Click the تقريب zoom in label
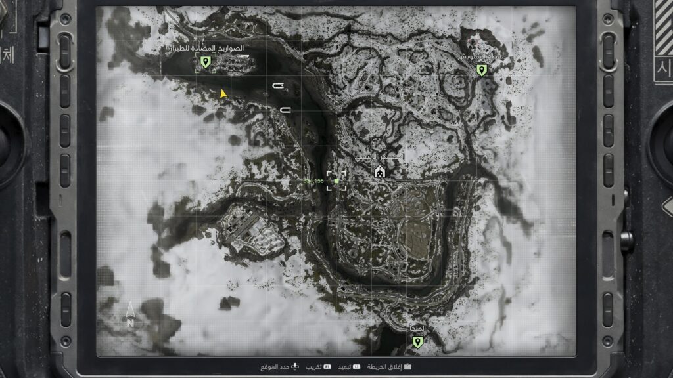Image resolution: width=673 pixels, height=378 pixels. click(313, 367)
